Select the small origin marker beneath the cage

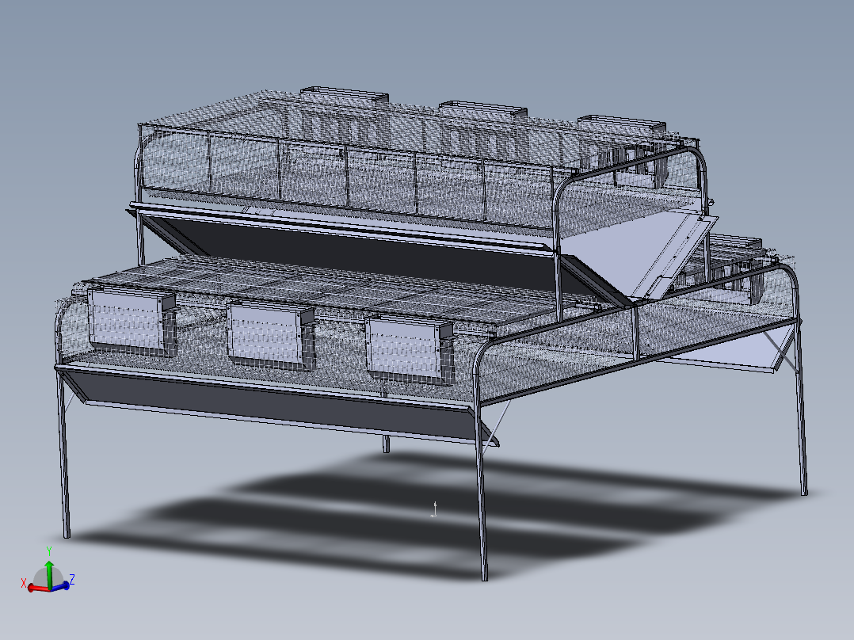(x=434, y=510)
